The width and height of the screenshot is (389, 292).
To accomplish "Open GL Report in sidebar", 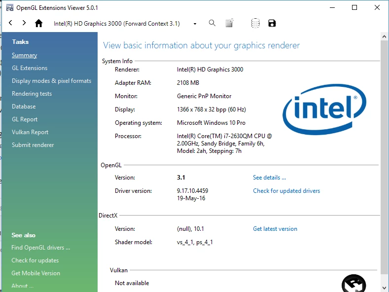I will click(25, 119).
